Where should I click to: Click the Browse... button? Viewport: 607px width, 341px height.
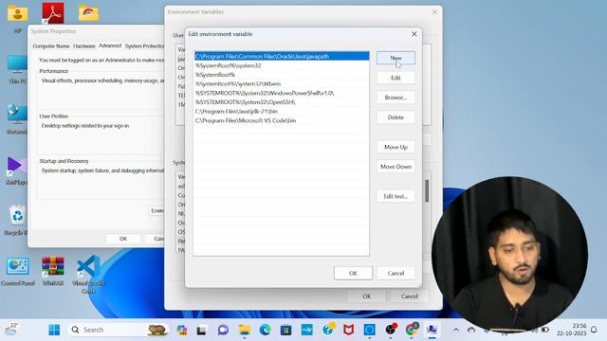tap(395, 98)
